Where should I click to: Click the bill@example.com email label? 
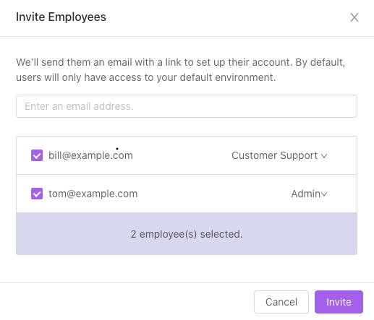pos(90,155)
